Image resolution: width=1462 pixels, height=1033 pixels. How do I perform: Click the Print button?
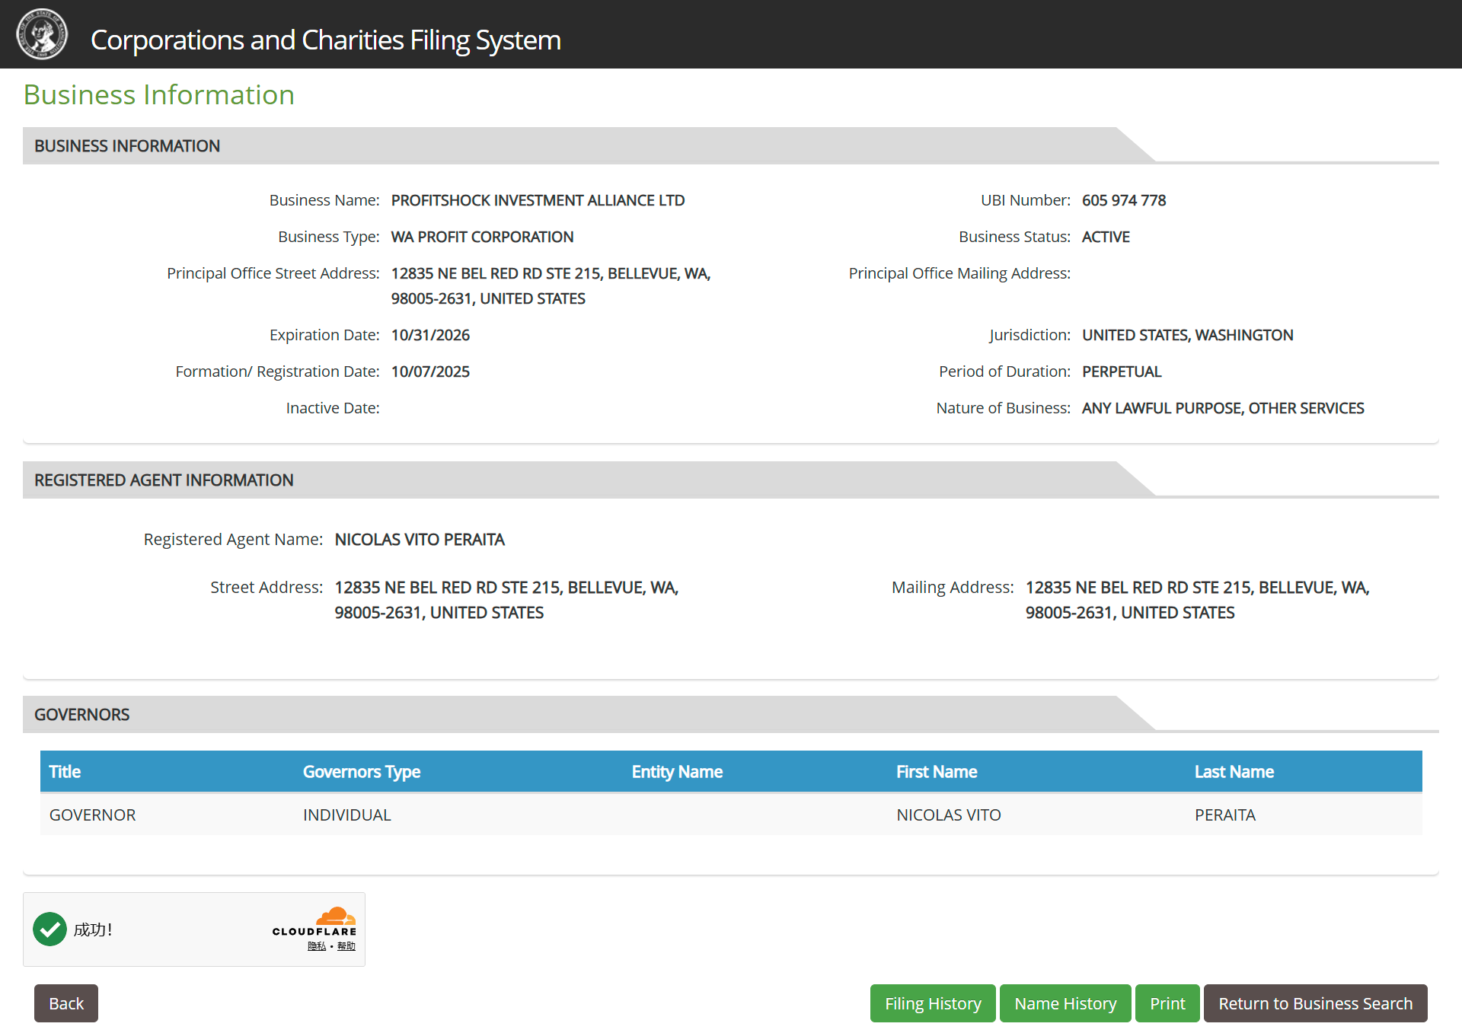click(x=1167, y=1003)
